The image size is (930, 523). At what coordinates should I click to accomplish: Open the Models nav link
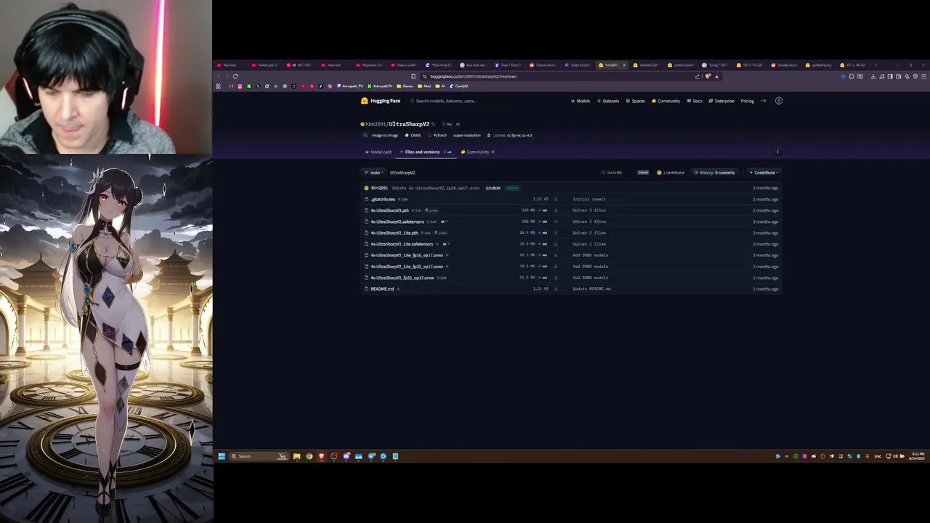tap(581, 101)
